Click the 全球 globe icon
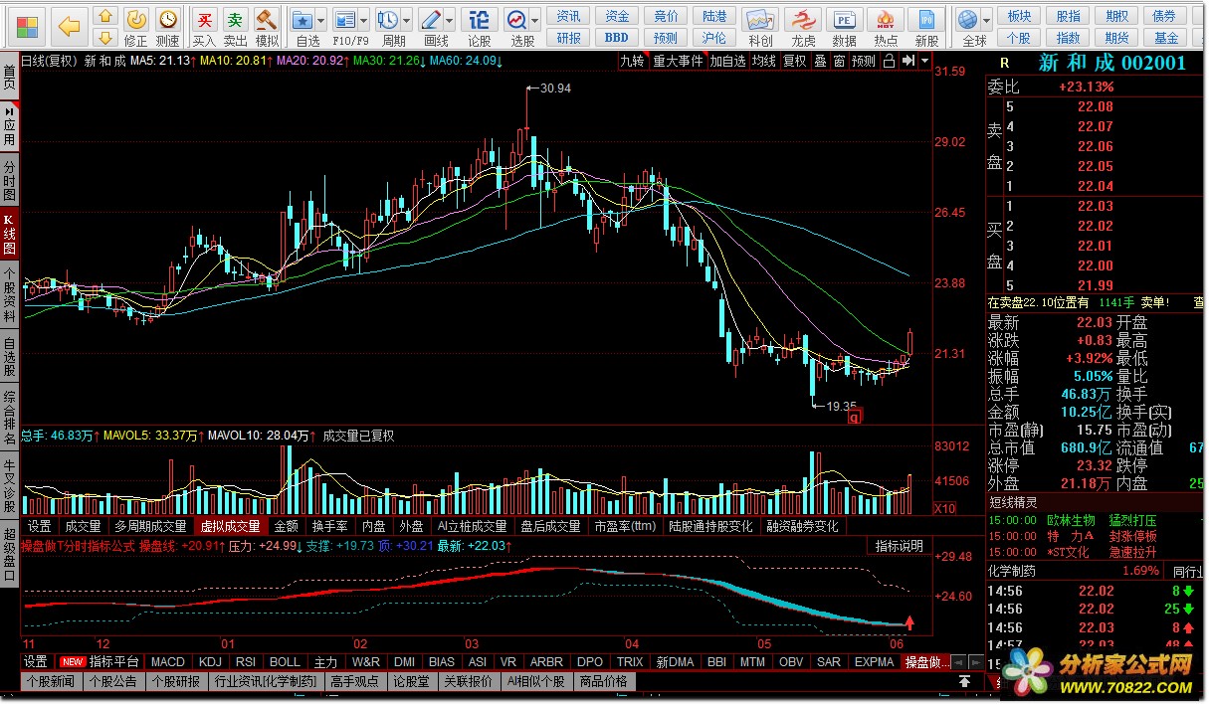 (x=967, y=20)
